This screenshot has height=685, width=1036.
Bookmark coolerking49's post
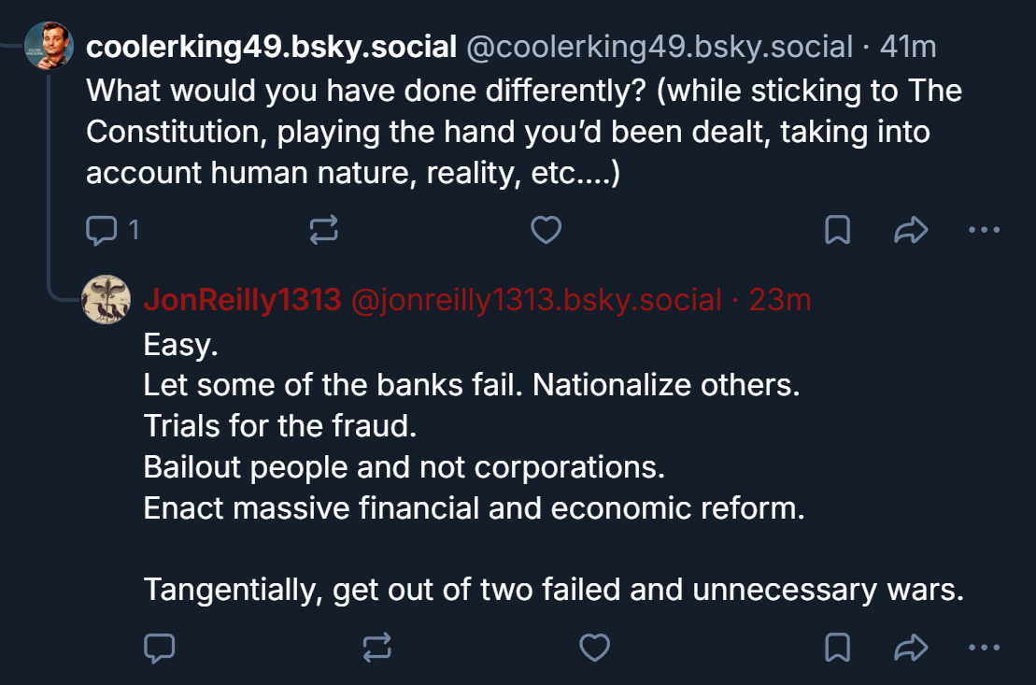click(x=838, y=230)
